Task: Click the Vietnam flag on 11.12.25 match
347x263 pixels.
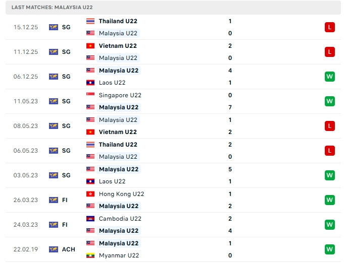Action: (x=90, y=46)
